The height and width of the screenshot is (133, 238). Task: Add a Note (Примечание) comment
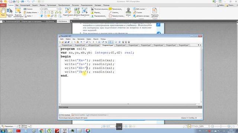pyautogui.click(x=115, y=9)
